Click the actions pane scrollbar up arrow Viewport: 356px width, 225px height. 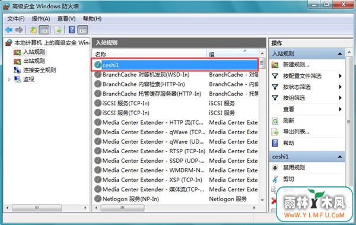pyautogui.click(x=349, y=52)
